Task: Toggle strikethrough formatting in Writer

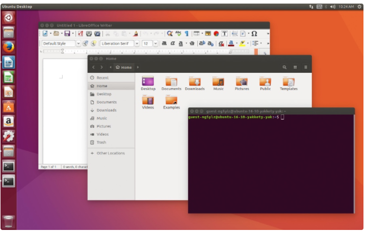Action: [x=192, y=43]
